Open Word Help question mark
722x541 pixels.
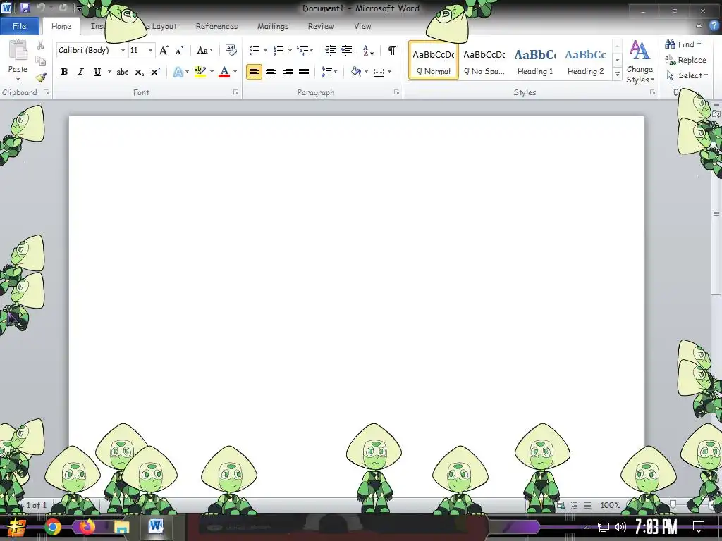pyautogui.click(x=714, y=26)
